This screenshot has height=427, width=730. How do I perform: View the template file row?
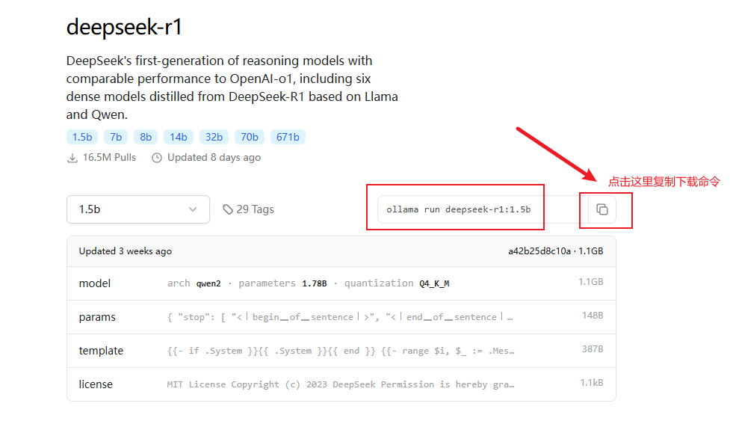(341, 351)
